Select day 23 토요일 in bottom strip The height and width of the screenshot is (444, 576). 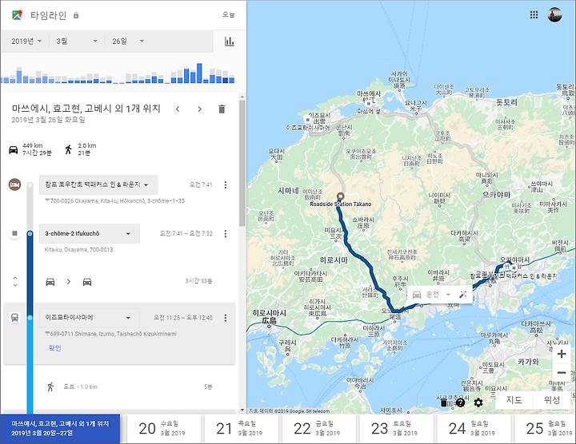click(x=396, y=429)
